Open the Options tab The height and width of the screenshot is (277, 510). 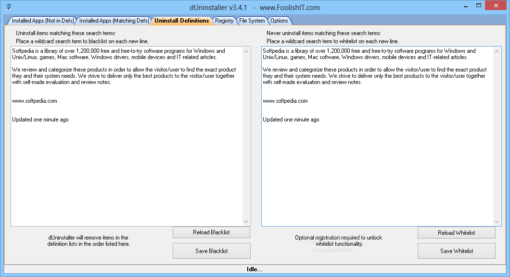tap(279, 21)
